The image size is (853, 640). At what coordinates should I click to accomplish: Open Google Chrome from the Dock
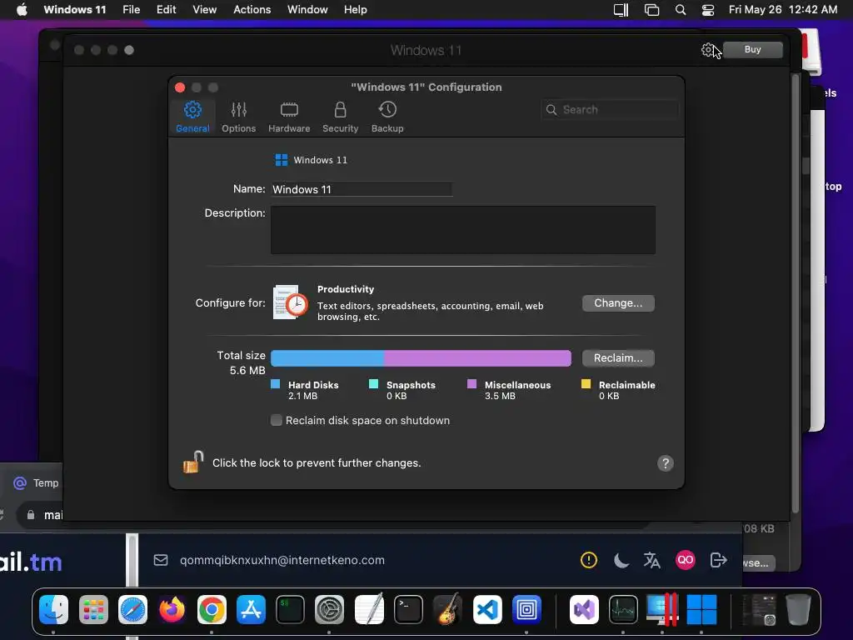212,609
